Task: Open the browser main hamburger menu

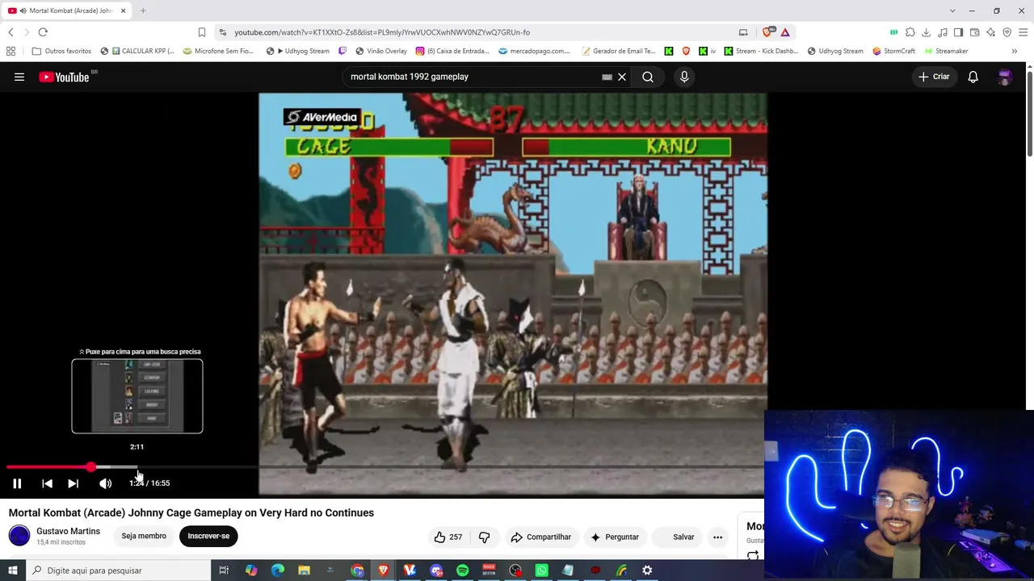Action: click(x=1023, y=32)
